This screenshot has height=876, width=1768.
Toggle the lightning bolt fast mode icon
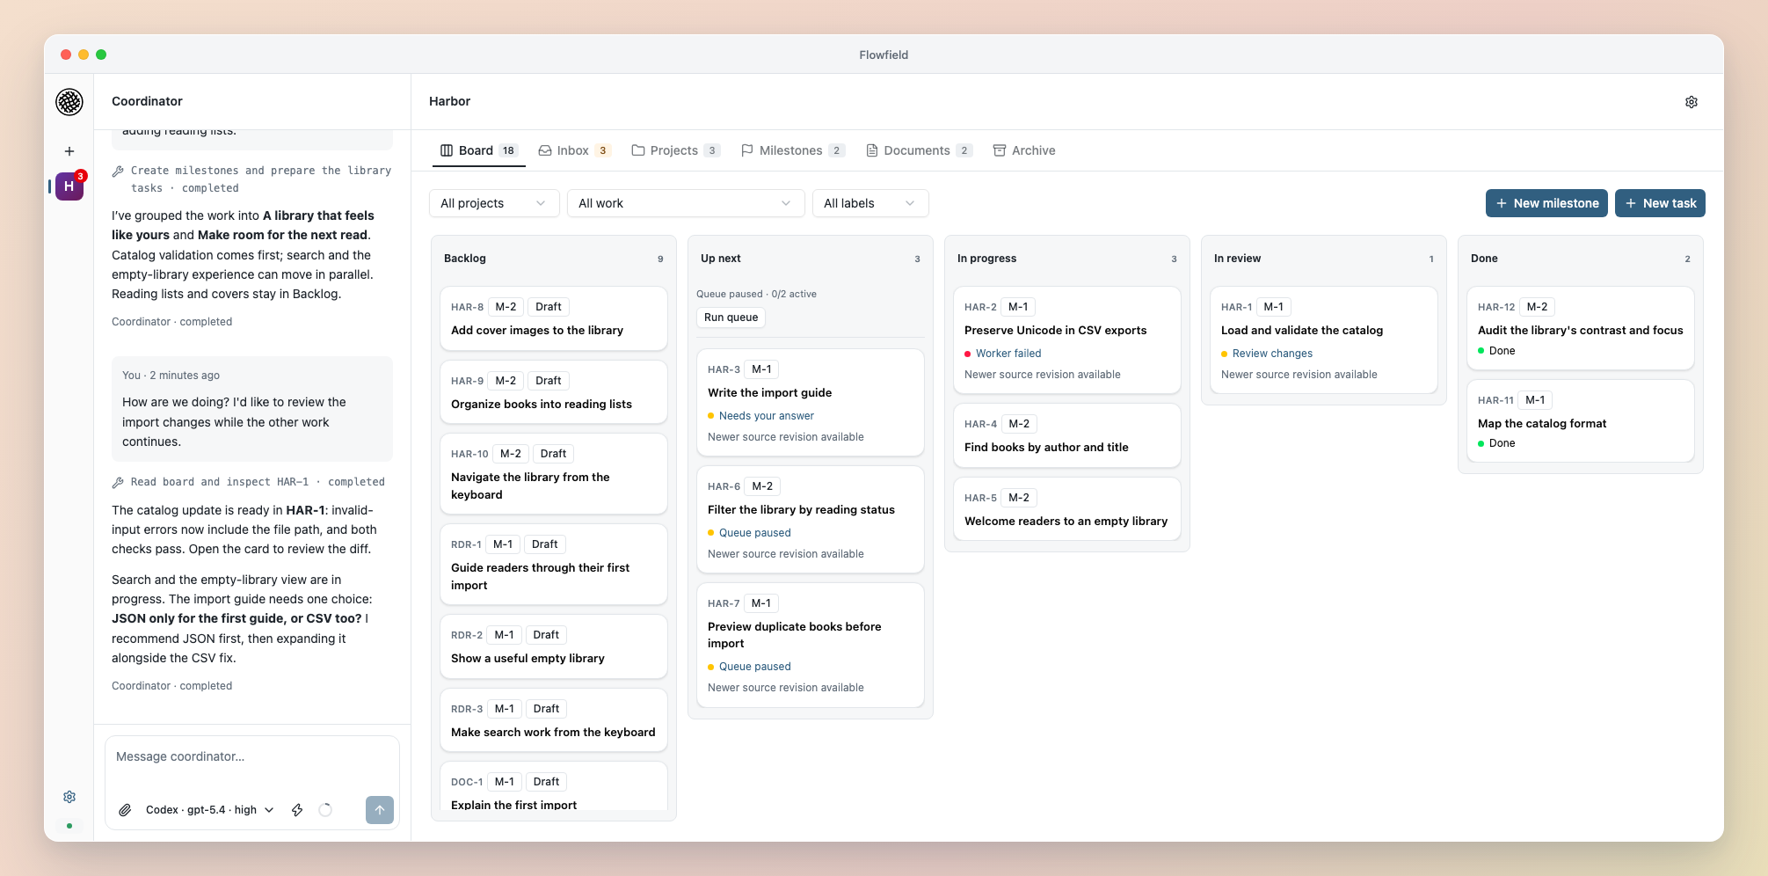click(x=297, y=810)
